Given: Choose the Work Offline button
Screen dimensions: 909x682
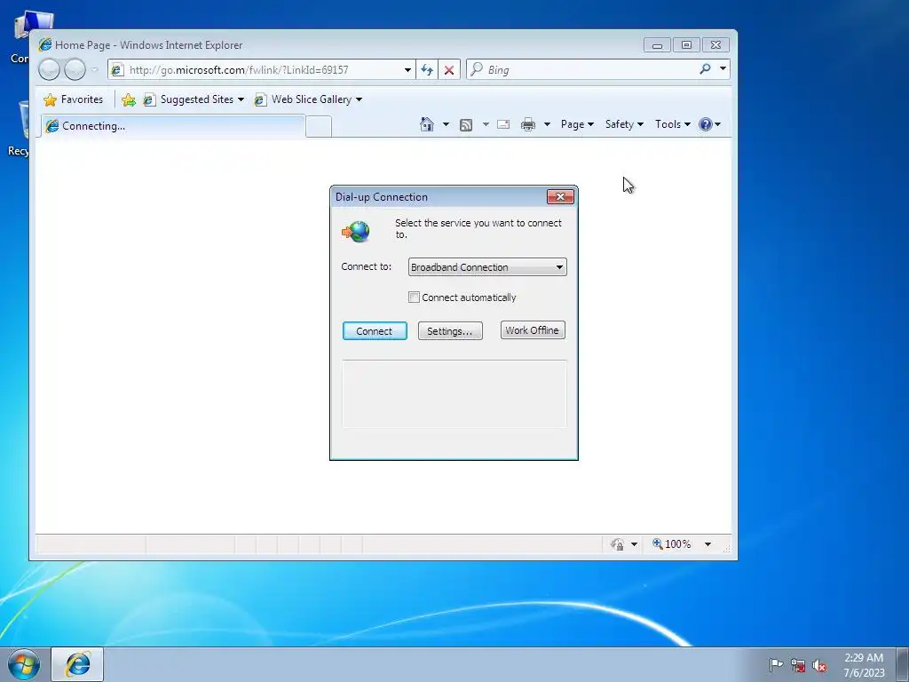Looking at the screenshot, I should pos(533,330).
